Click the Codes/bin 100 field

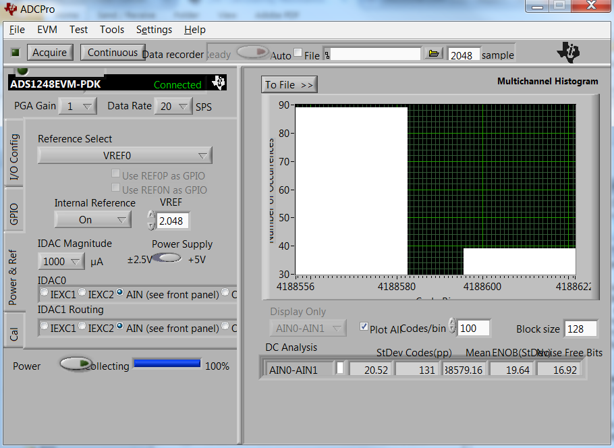coord(473,328)
